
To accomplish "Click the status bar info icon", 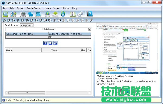I will click(4, 100).
